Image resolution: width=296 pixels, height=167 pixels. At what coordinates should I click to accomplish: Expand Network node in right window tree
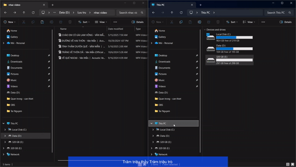pos(152,154)
